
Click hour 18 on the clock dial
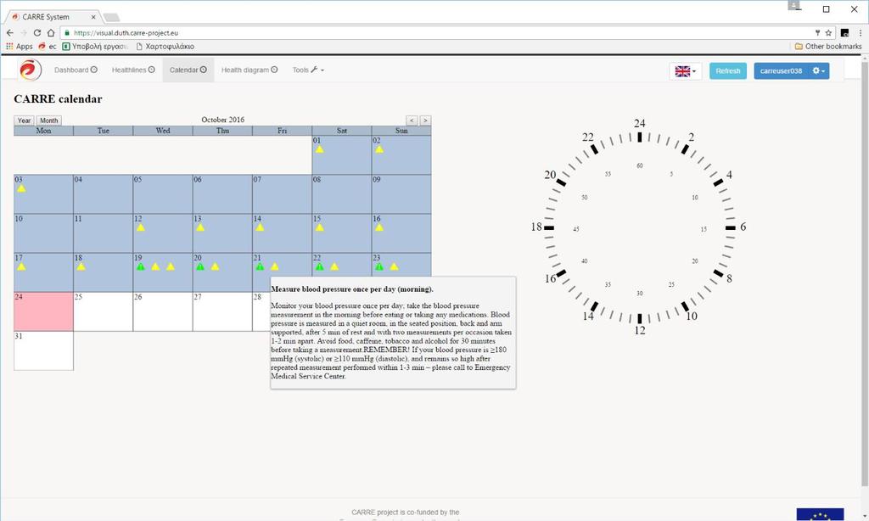tap(536, 227)
